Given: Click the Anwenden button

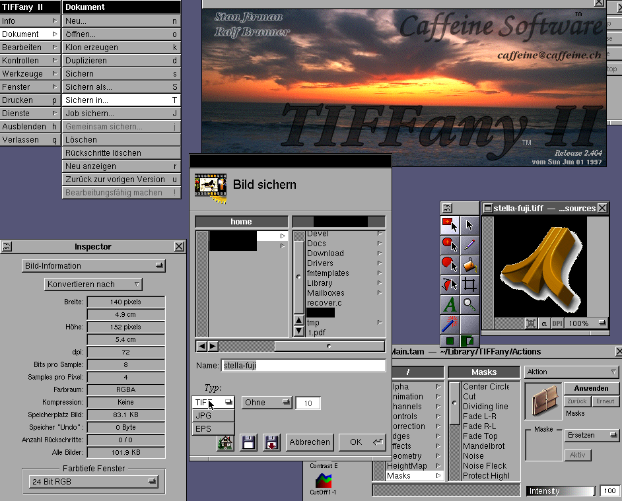Looking at the screenshot, I should [591, 388].
